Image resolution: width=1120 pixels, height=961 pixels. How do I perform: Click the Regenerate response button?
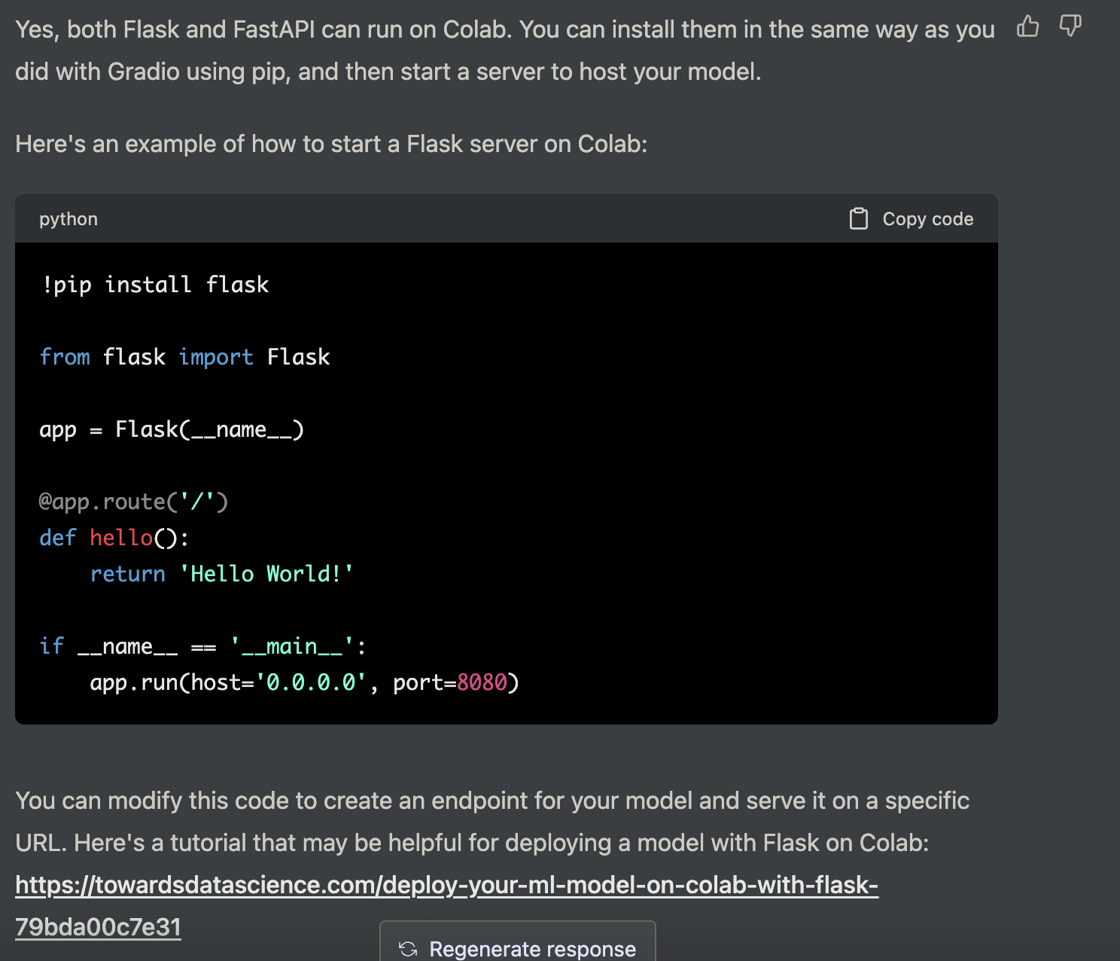pos(518,941)
